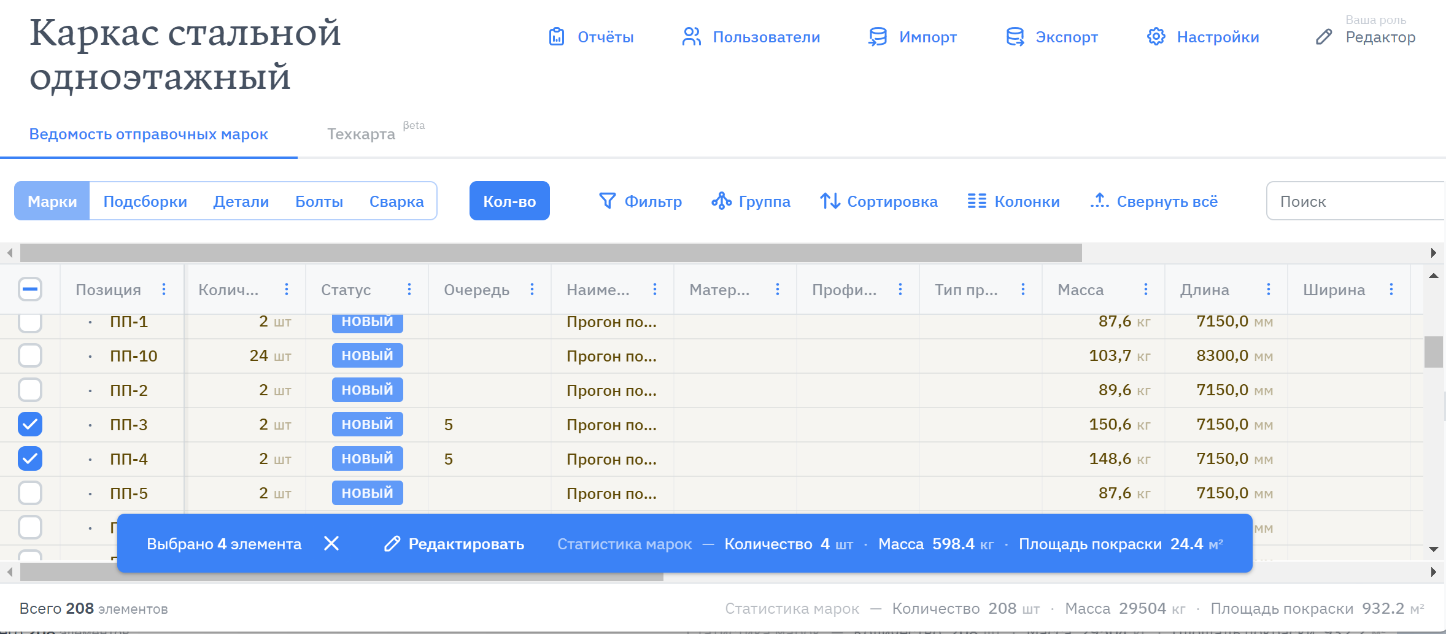Click the Импорт database icon
Screen dimensions: 1446x634
[878, 37]
